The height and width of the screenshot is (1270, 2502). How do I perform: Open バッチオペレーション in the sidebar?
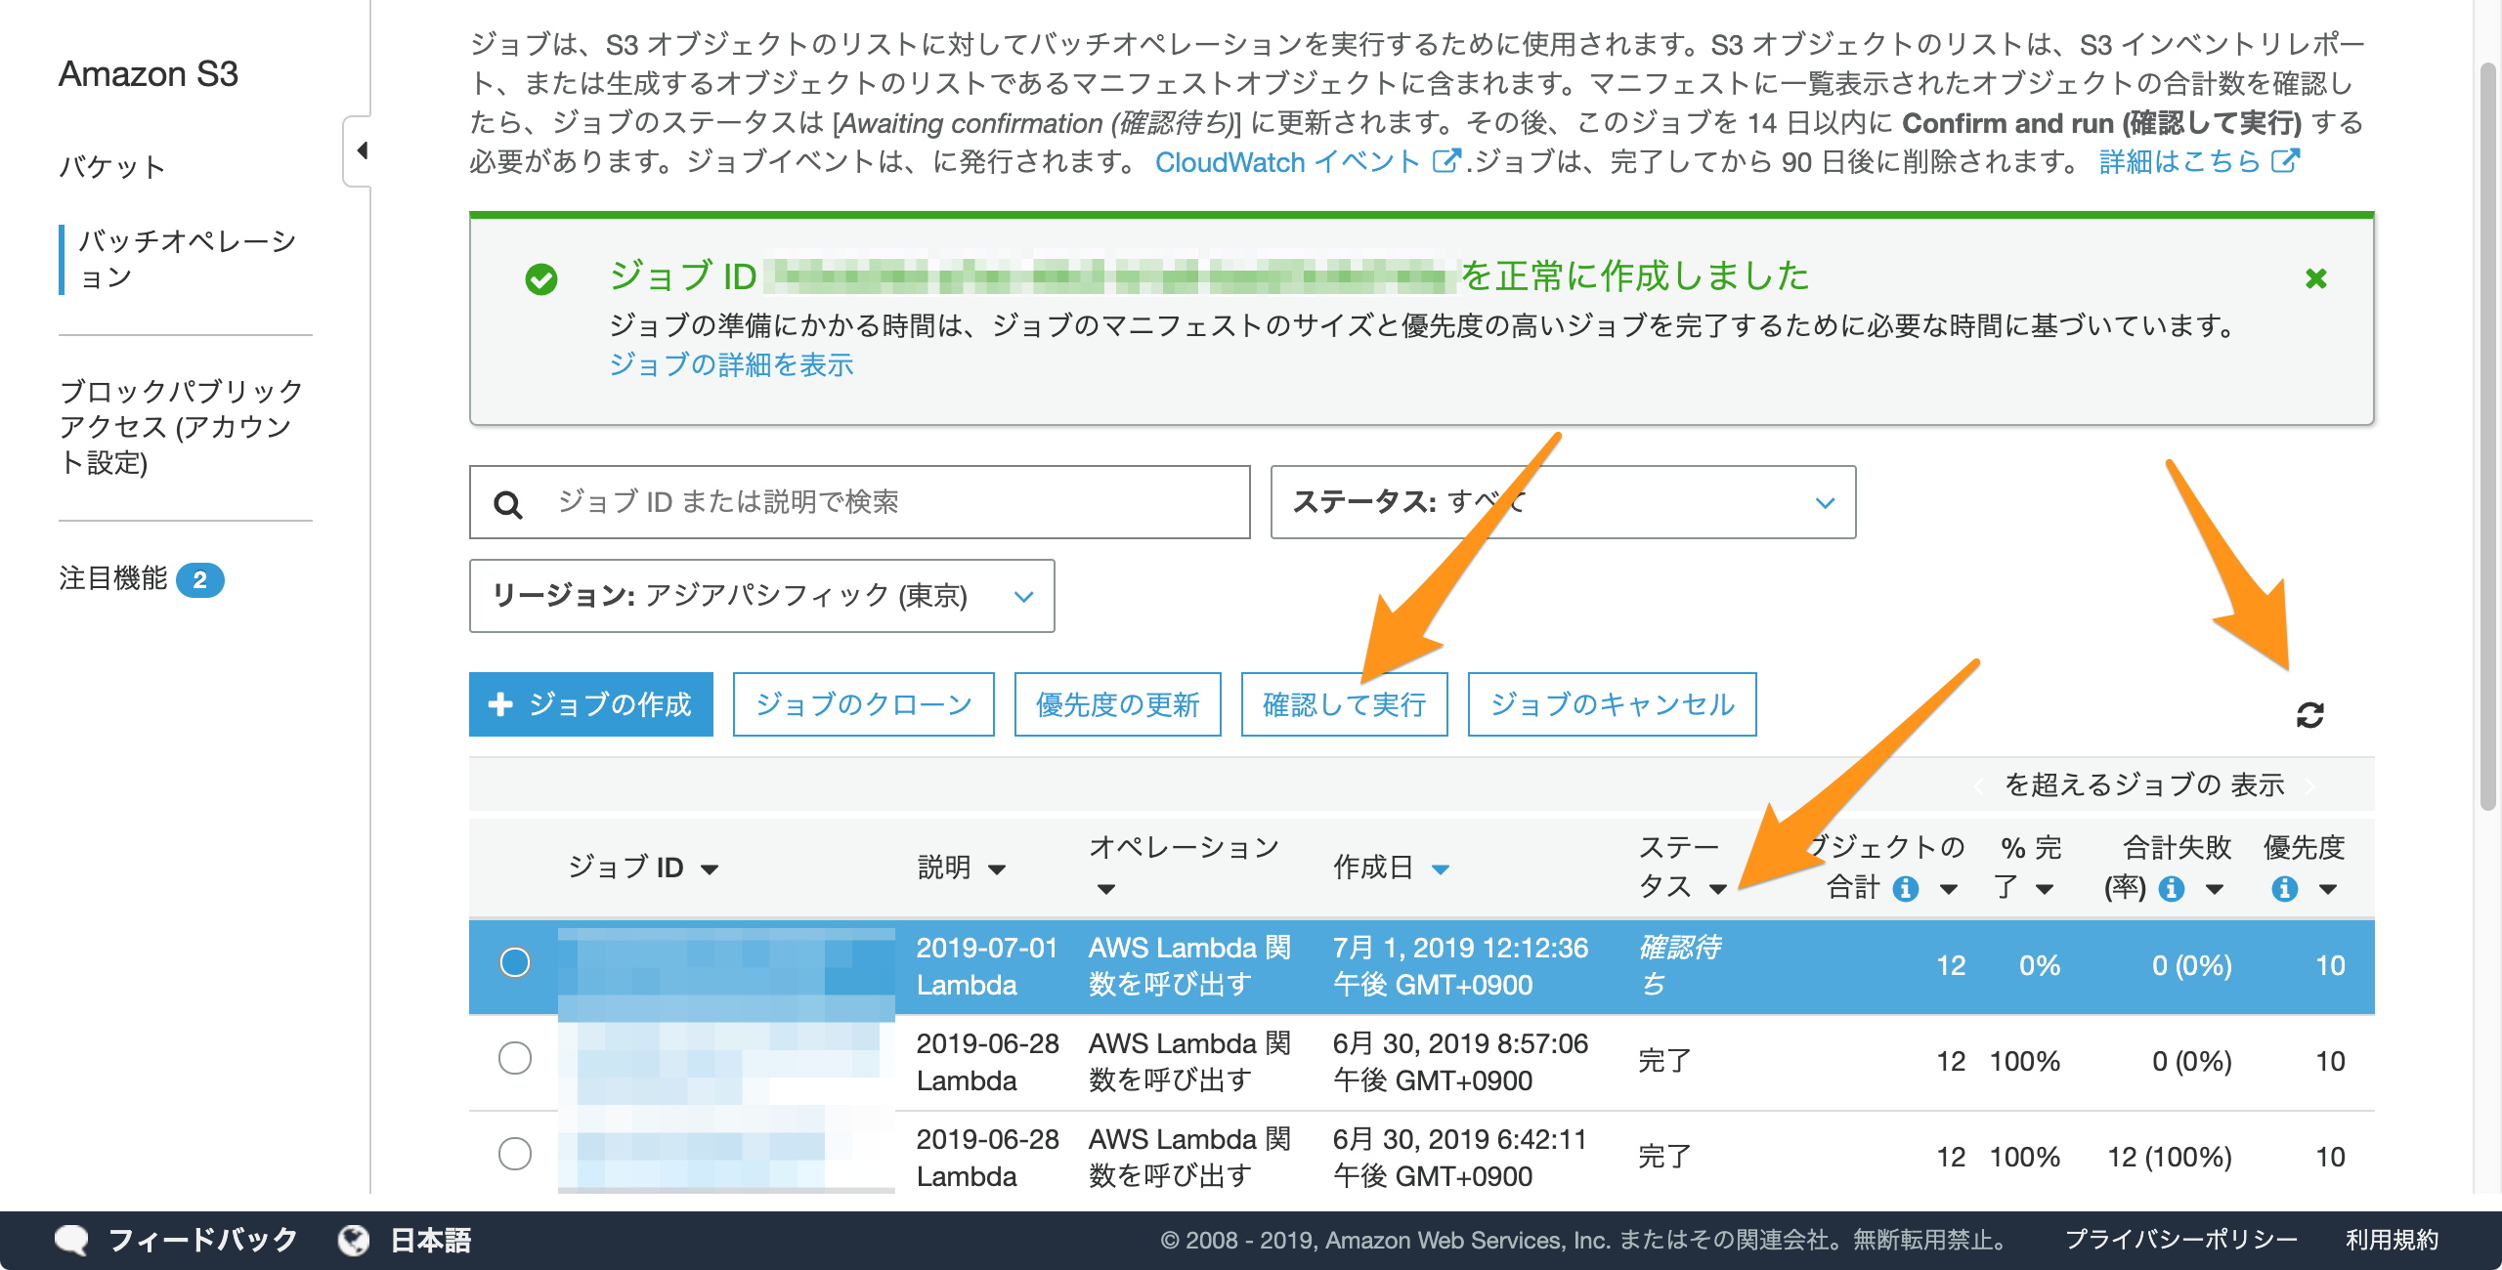pos(187,259)
